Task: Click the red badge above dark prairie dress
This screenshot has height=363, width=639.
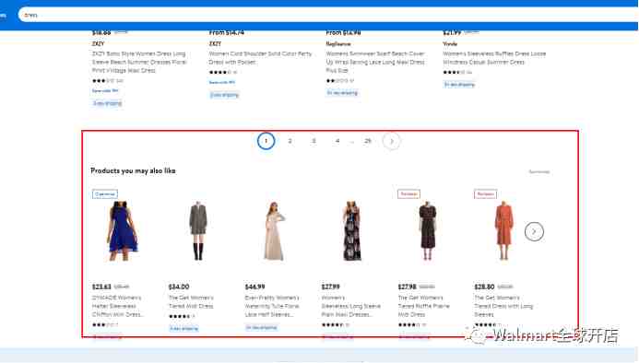Action: pyautogui.click(x=408, y=193)
